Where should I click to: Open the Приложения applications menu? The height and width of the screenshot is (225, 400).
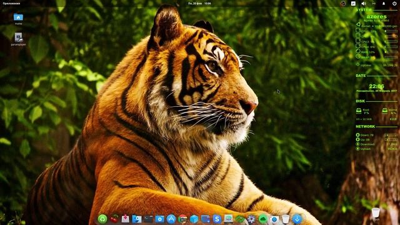click(x=11, y=4)
